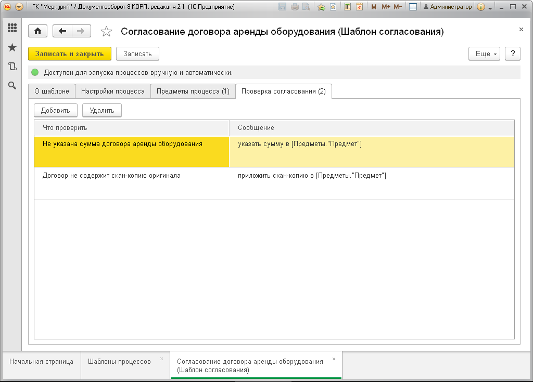This screenshot has width=533, height=382.
Task: Click the green status indicator circle
Action: pyautogui.click(x=35, y=72)
